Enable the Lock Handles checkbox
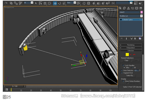 click(123, 65)
